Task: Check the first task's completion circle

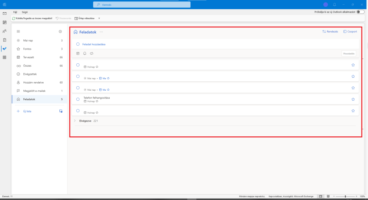Action: point(78,65)
